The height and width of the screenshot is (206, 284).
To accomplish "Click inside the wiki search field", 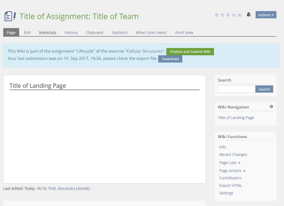I will click(236, 89).
